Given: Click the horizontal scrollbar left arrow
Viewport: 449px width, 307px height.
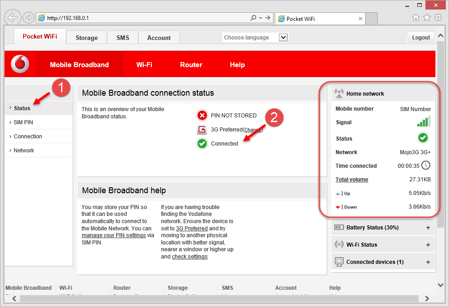Looking at the screenshot, I should coord(14,298).
